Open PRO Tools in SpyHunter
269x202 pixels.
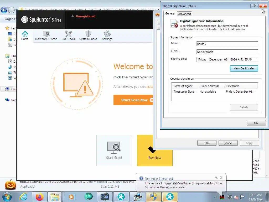click(x=68, y=36)
